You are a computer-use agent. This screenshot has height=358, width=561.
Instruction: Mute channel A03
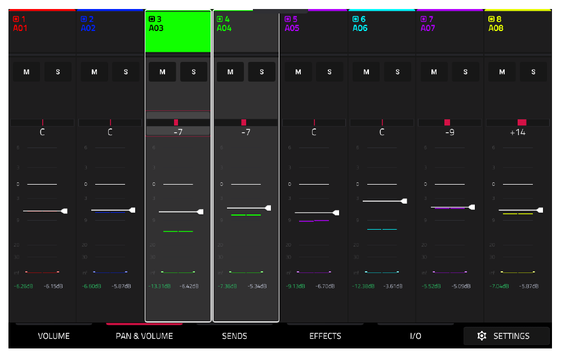pyautogui.click(x=162, y=72)
